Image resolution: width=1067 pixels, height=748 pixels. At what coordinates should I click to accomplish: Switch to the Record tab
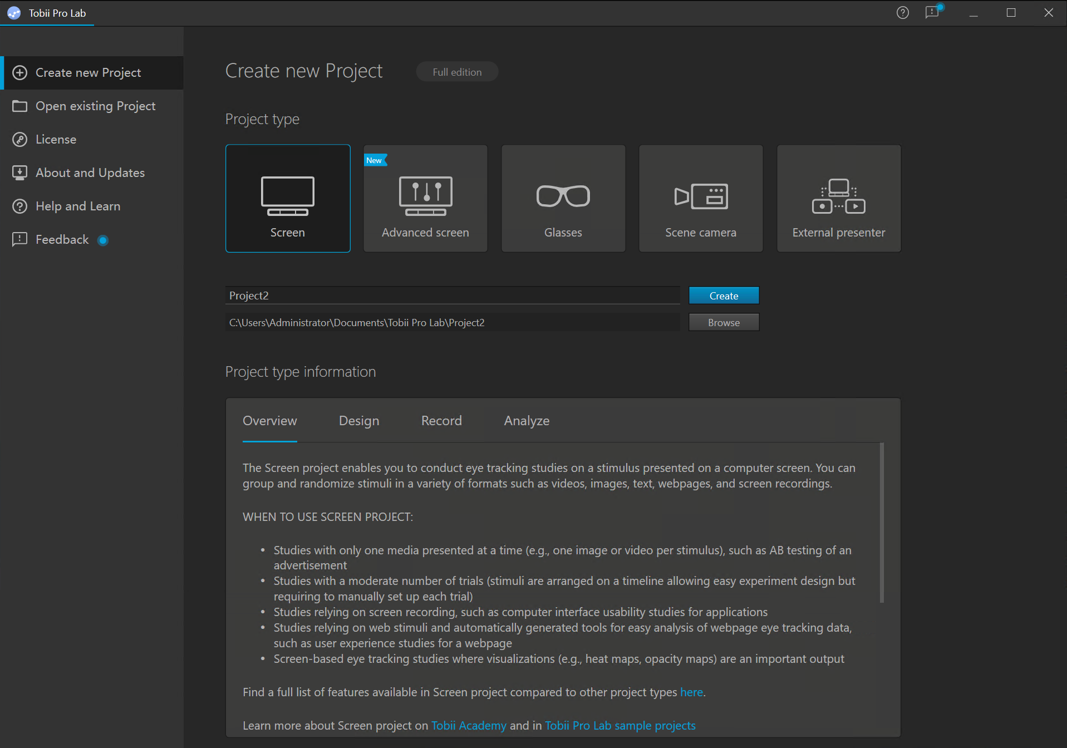(x=441, y=421)
